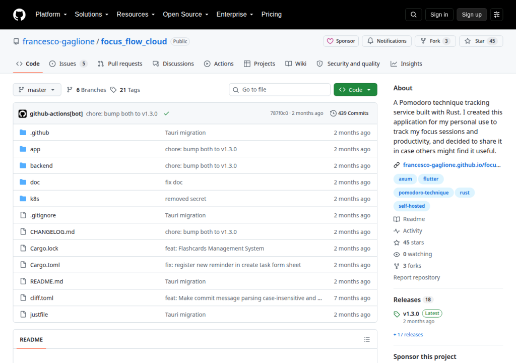
Task: Switch to the Pull requests tab
Action: pyautogui.click(x=120, y=64)
